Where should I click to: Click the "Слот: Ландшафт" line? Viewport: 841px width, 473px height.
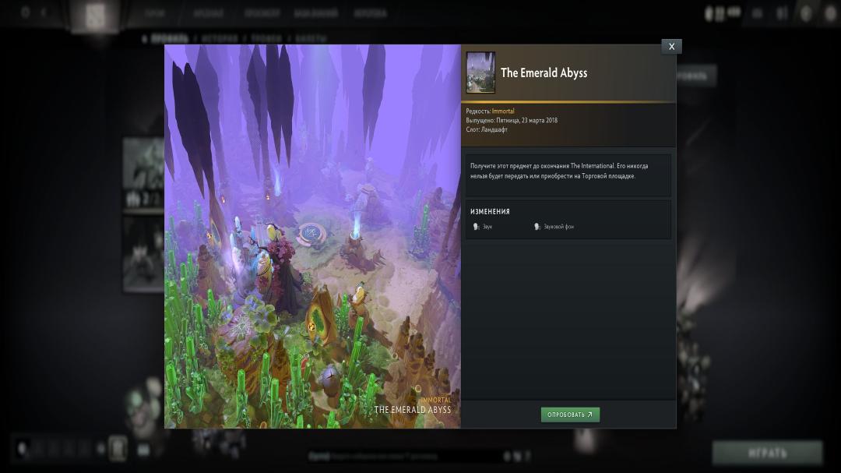coord(487,129)
